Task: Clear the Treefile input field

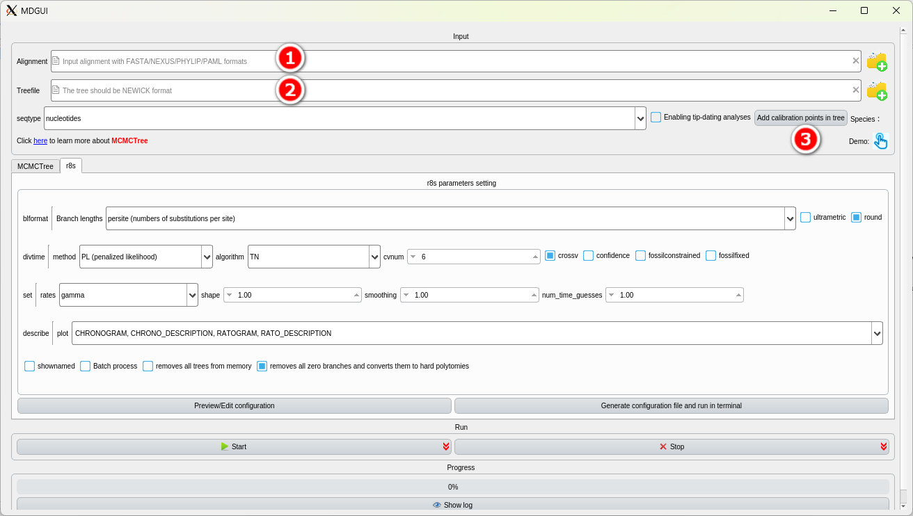Action: click(855, 90)
